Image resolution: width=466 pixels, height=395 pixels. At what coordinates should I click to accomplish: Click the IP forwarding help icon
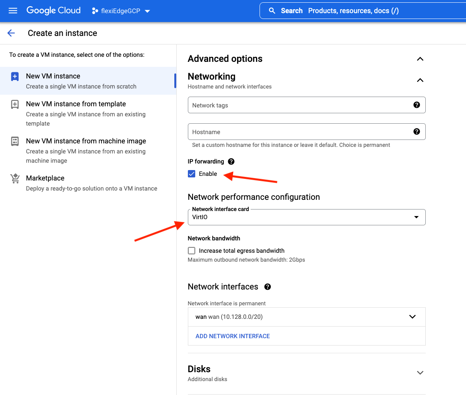click(231, 162)
